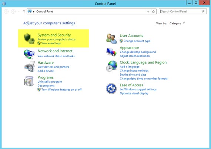
Task: Select Set the time and date link
Action: [x=133, y=74]
